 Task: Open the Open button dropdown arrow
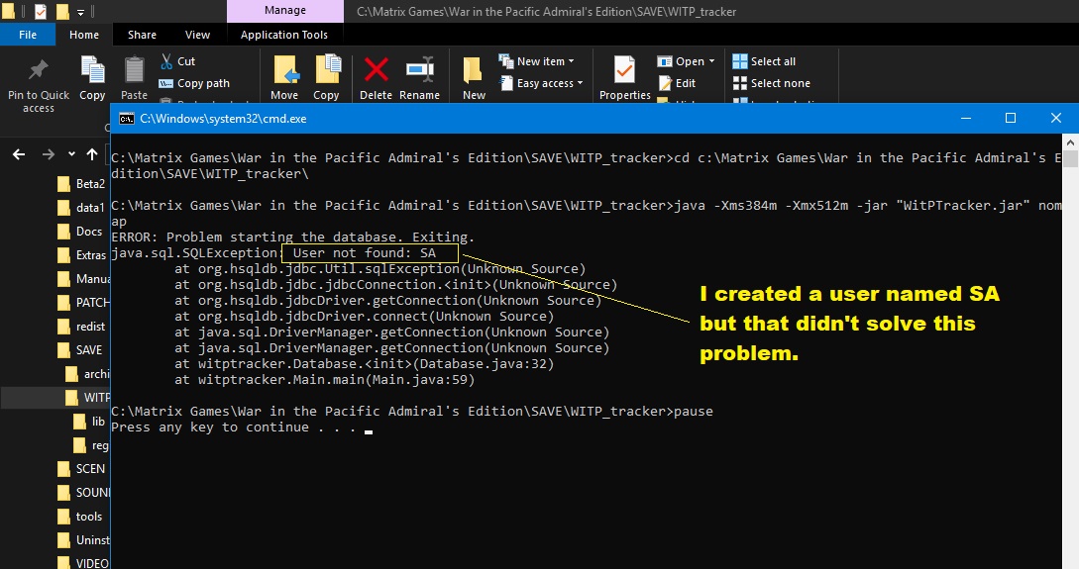pos(711,61)
